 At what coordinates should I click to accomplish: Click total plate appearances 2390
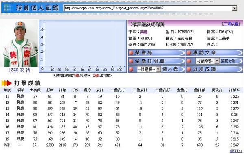[x=50, y=145]
